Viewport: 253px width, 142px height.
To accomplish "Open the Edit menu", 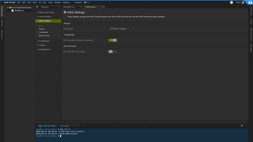I will coord(24,2).
